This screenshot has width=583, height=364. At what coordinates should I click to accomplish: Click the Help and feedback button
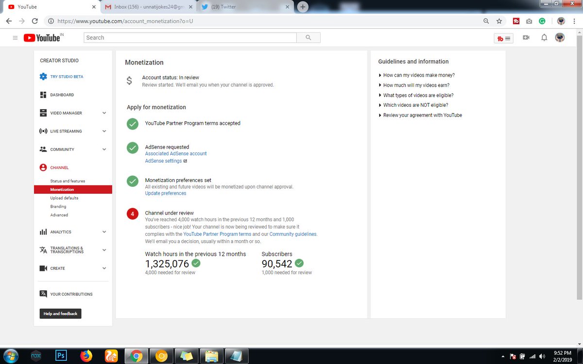point(60,314)
